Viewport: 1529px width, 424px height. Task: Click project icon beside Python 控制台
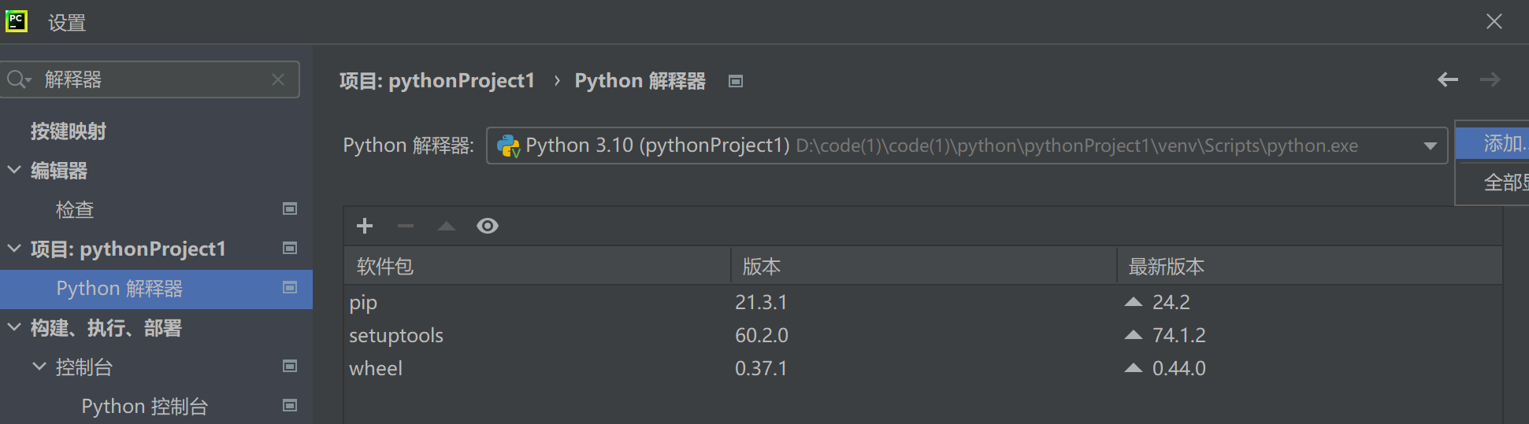click(x=290, y=406)
